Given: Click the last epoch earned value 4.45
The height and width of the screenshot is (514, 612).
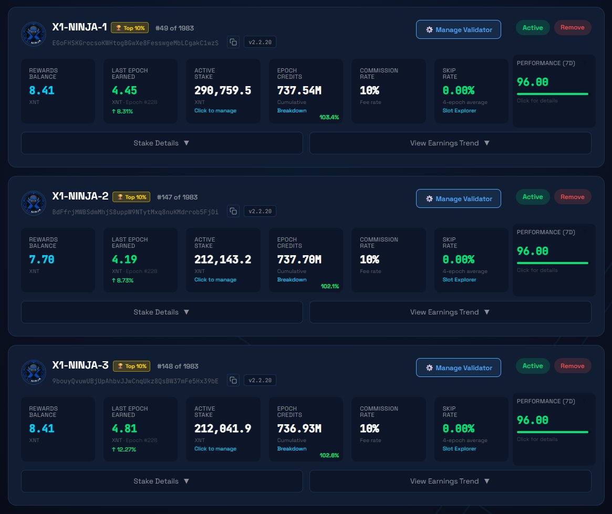Looking at the screenshot, I should 125,90.
